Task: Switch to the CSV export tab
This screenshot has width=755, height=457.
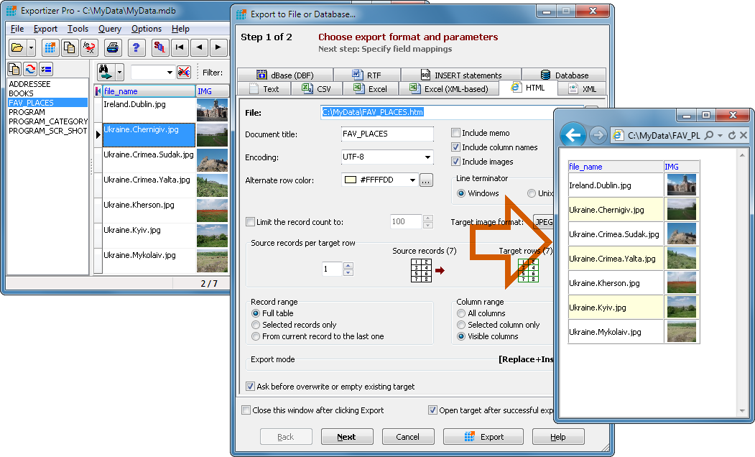Action: pyautogui.click(x=317, y=89)
